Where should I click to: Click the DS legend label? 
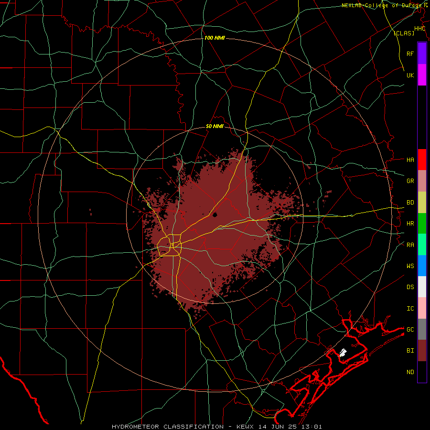pyautogui.click(x=410, y=287)
